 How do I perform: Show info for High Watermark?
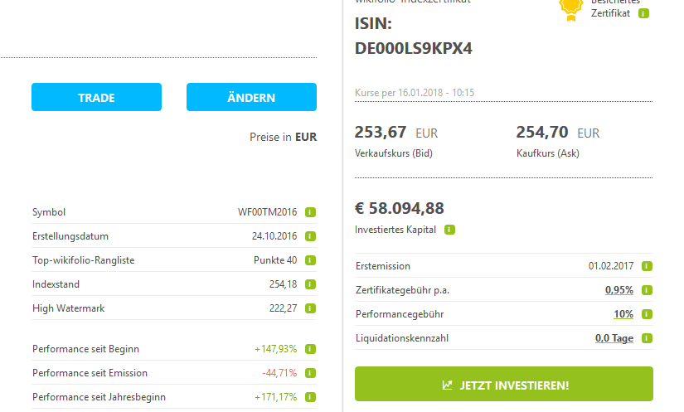coord(310,308)
